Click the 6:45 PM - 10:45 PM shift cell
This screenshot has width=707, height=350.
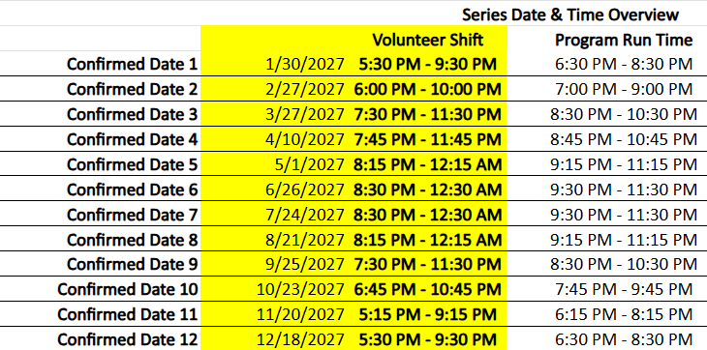point(427,289)
